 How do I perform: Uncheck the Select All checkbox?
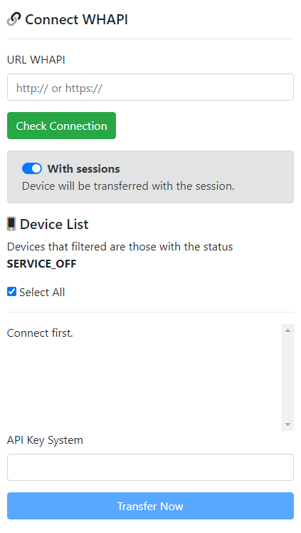click(12, 292)
